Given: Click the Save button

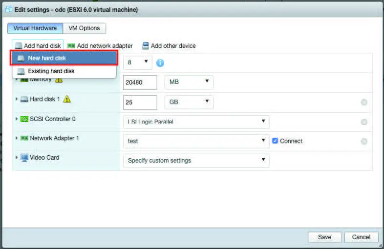Looking at the screenshot, I should pyautogui.click(x=324, y=237).
